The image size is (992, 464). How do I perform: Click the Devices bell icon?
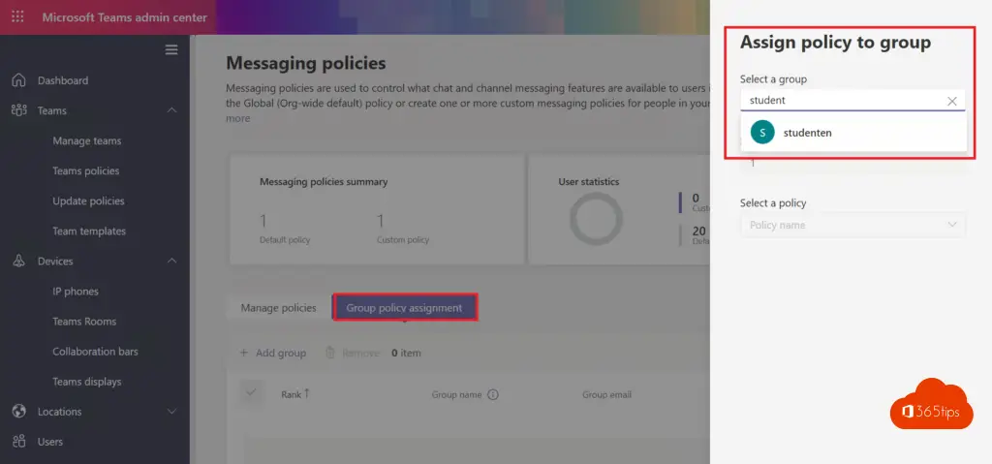[x=18, y=262]
